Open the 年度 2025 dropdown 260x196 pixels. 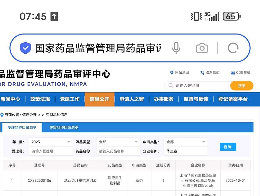tap(51, 142)
